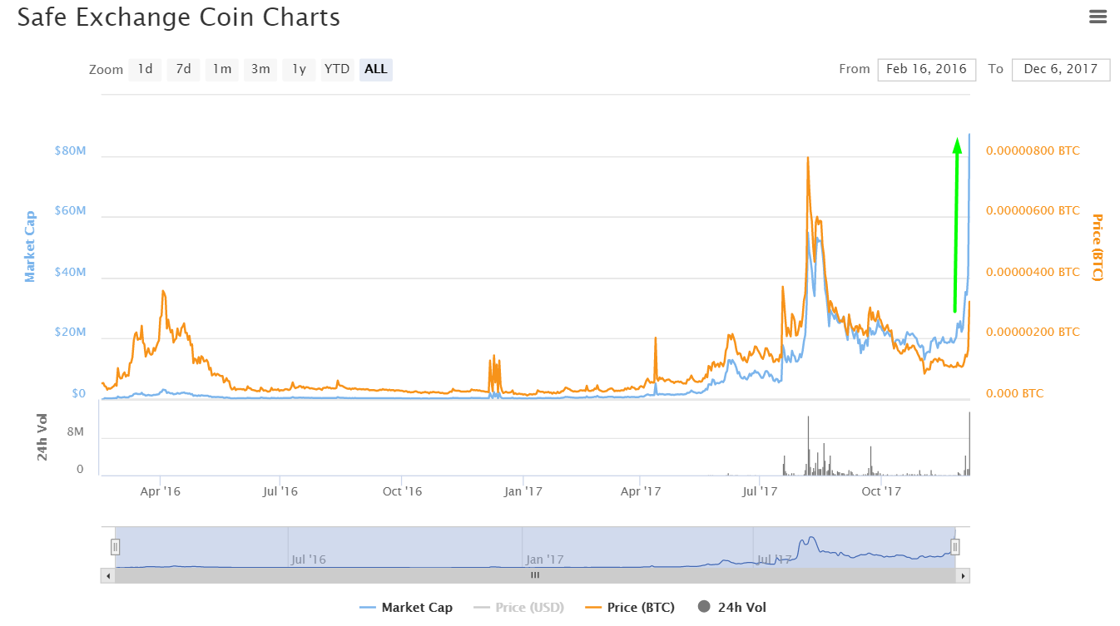
Task: Click the $40M market cap axis label
Action: [x=70, y=273]
